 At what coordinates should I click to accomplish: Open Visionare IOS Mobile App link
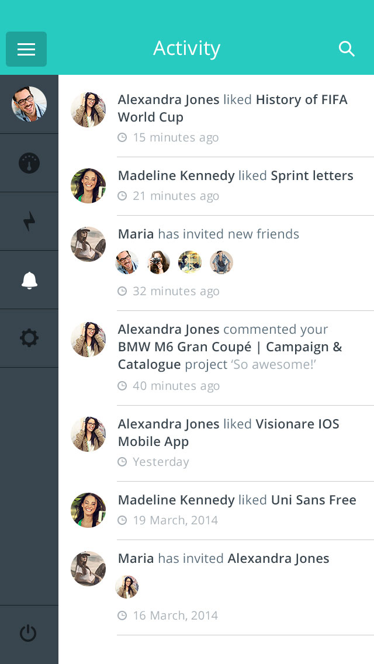pyautogui.click(x=228, y=433)
